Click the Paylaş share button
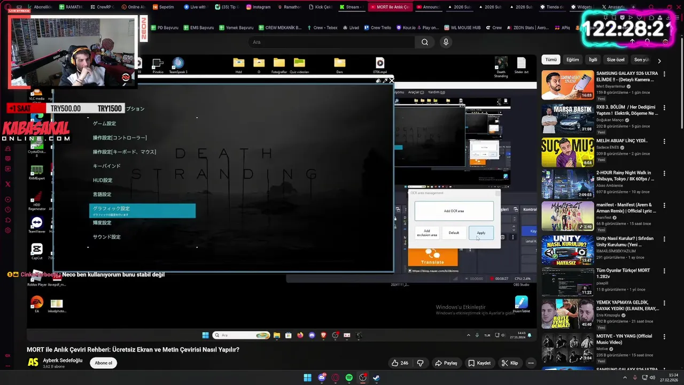684x385 pixels. tap(446, 363)
